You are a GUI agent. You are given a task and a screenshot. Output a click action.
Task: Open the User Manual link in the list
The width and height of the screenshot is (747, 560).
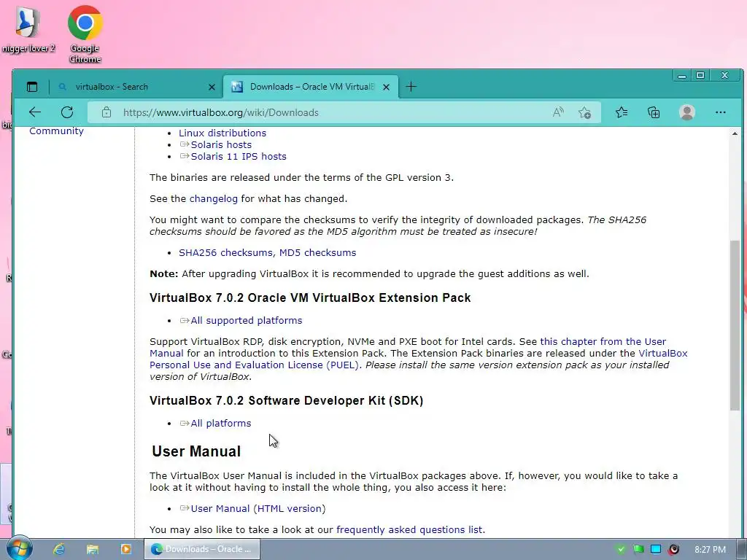click(220, 508)
